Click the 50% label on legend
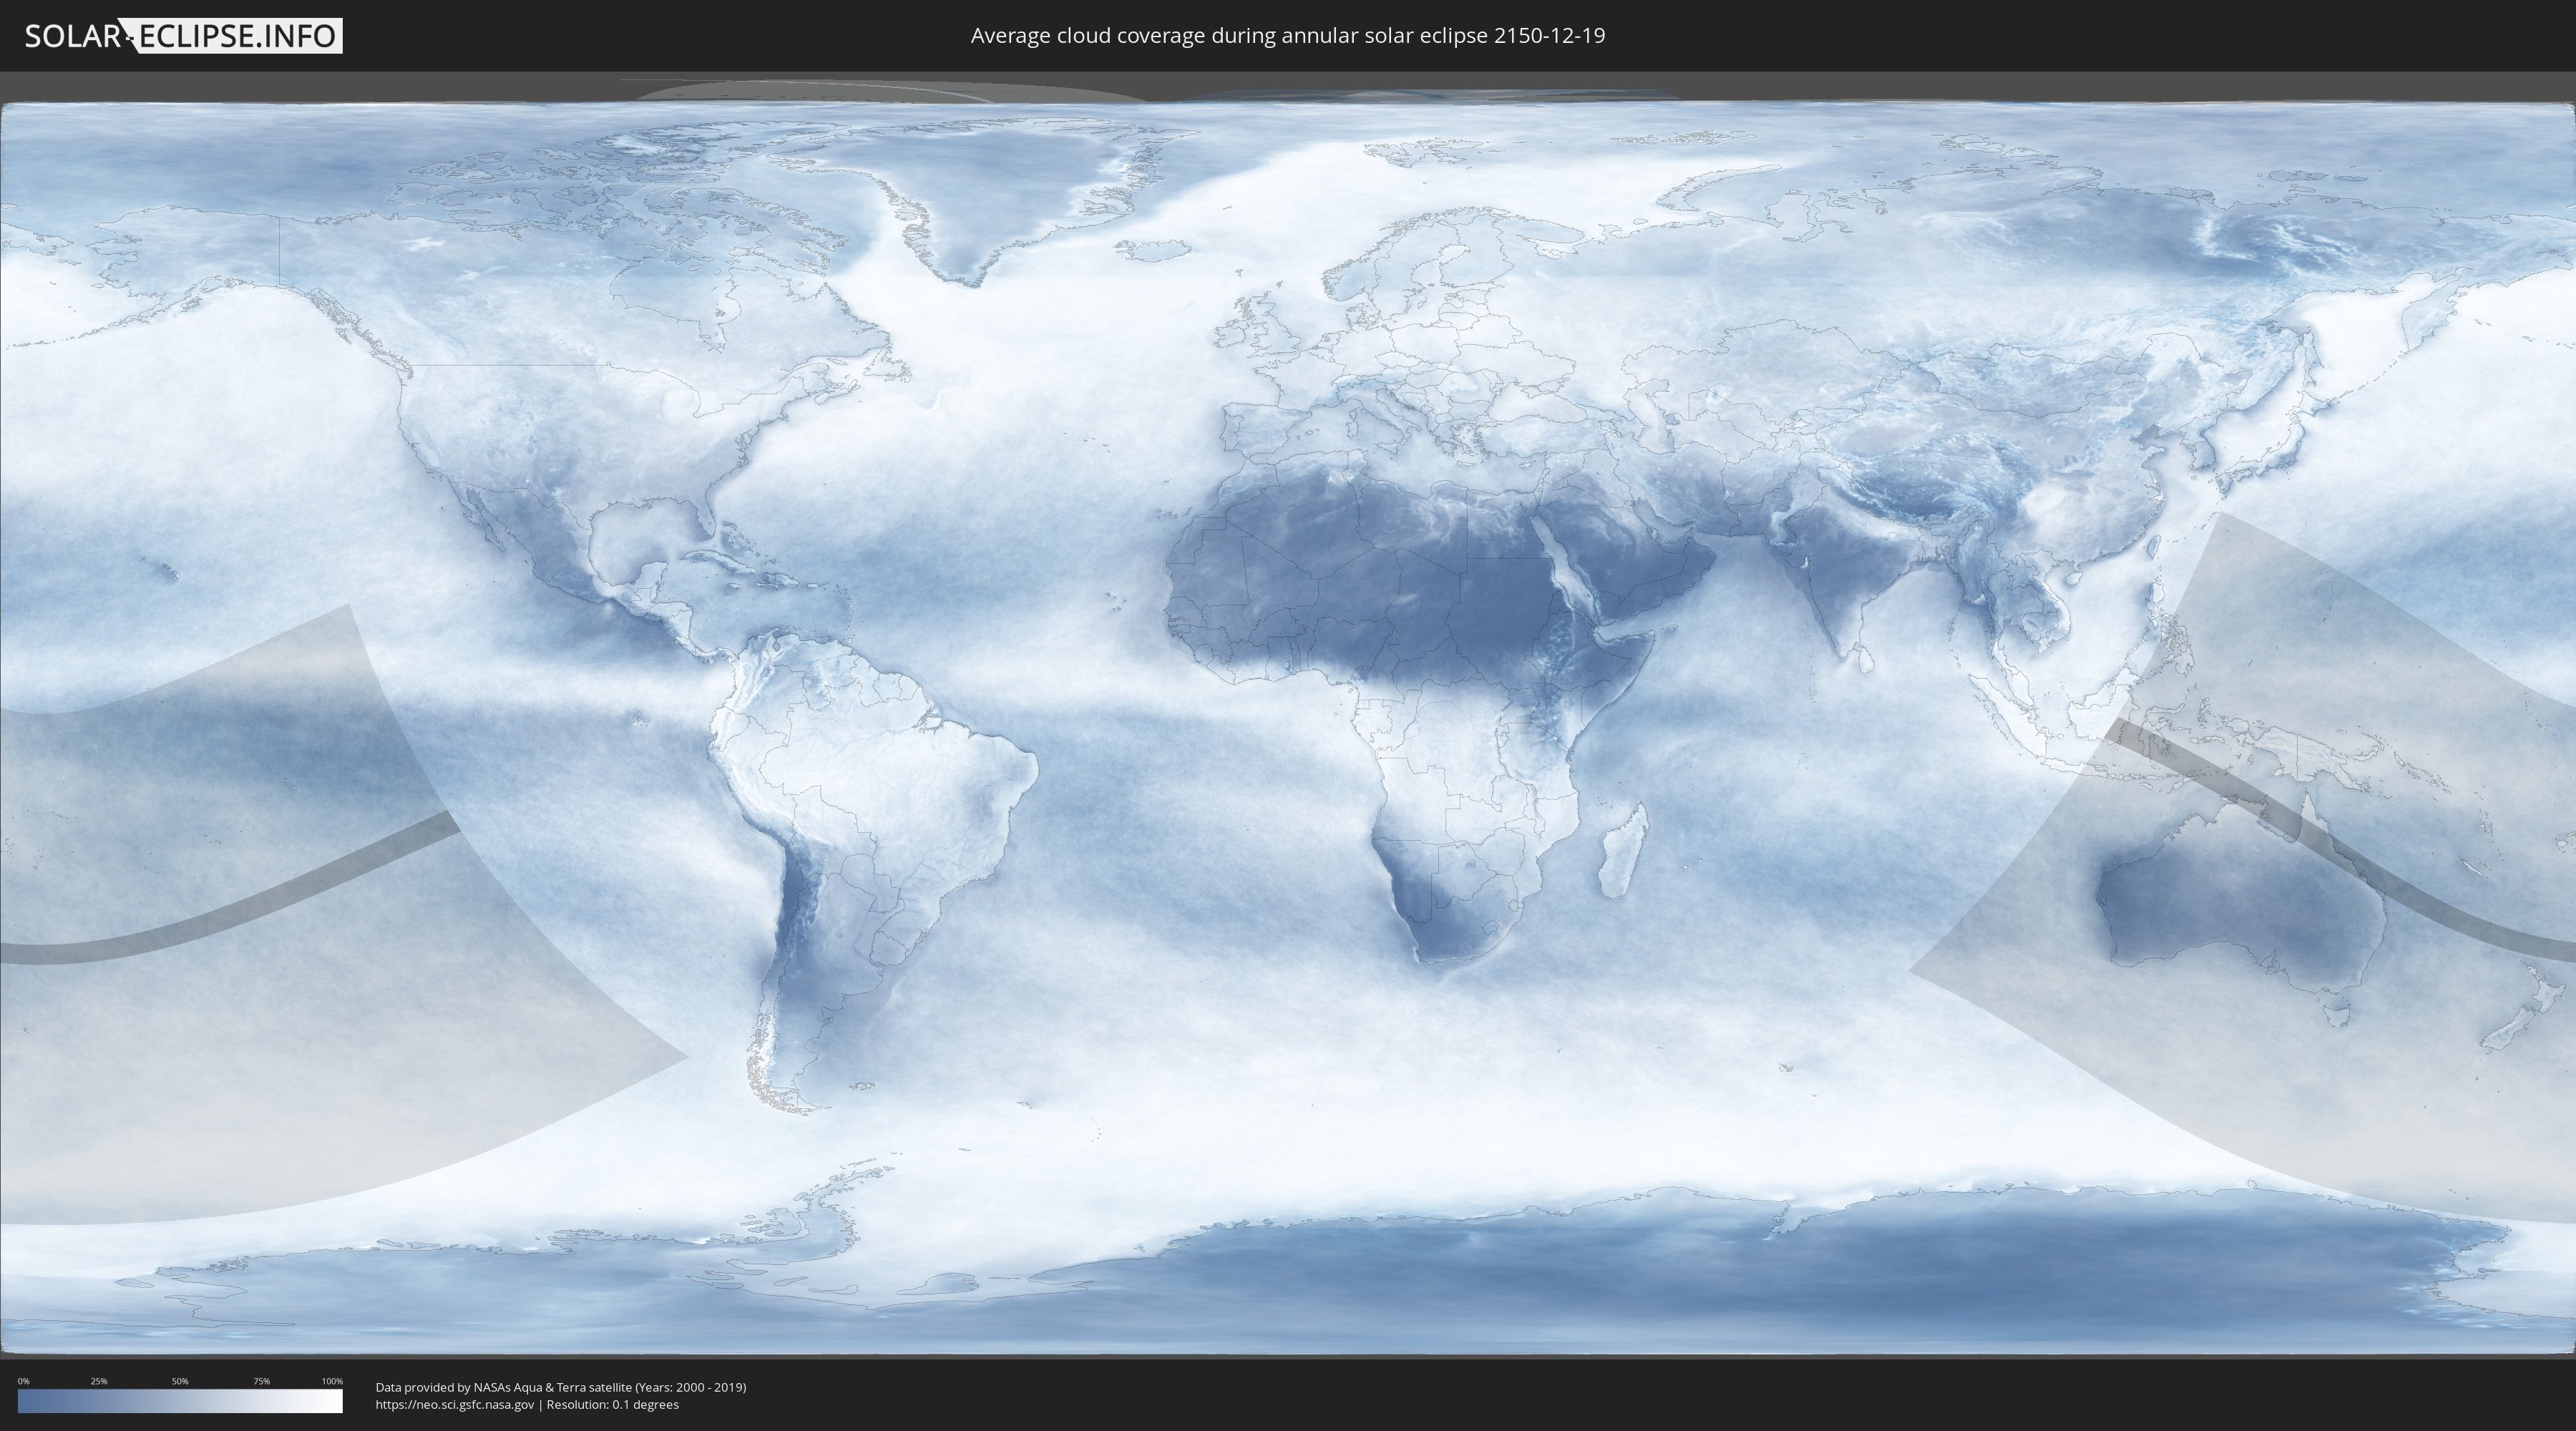Viewport: 2576px width, 1431px height. pyautogui.click(x=180, y=1381)
